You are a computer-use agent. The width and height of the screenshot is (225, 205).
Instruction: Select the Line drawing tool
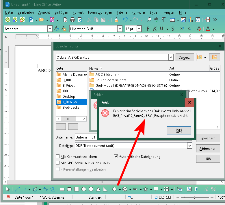[17, 189]
